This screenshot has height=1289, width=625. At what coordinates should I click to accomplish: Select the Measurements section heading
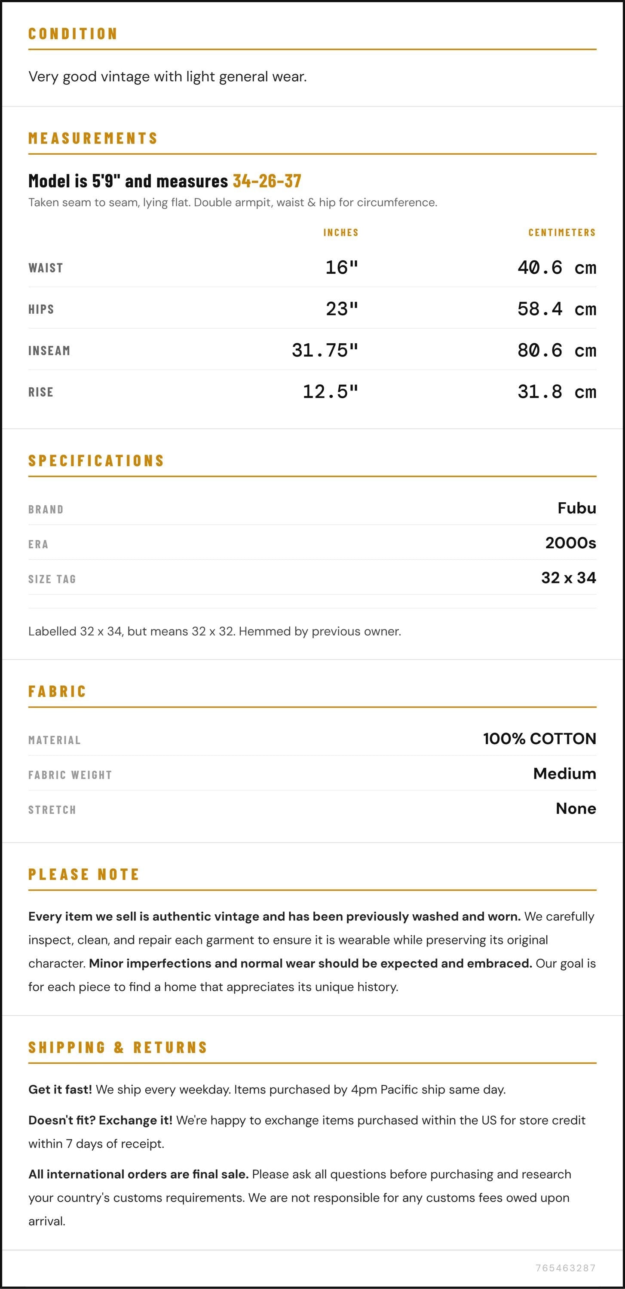(x=93, y=138)
